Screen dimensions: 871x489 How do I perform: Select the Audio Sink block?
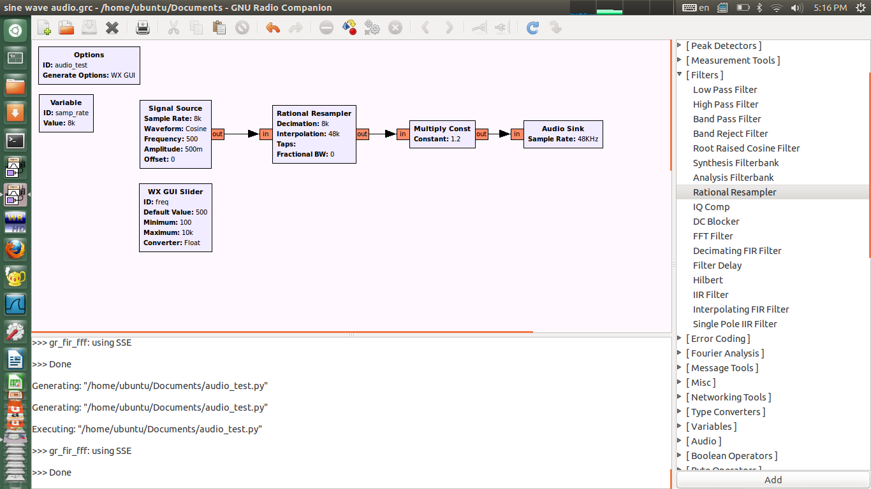(563, 134)
